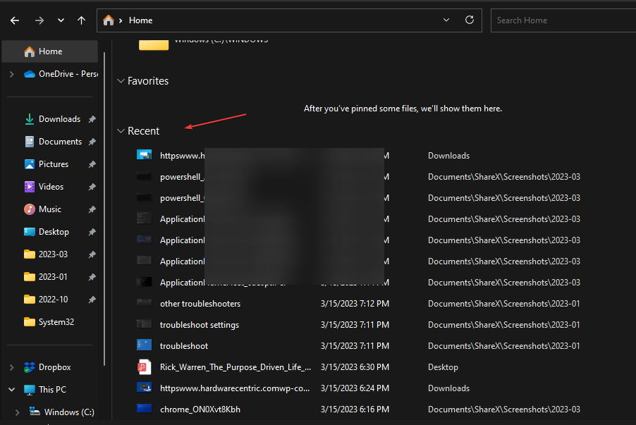This screenshot has width=636, height=425.
Task: Collapse the Recent section
Action: (121, 130)
